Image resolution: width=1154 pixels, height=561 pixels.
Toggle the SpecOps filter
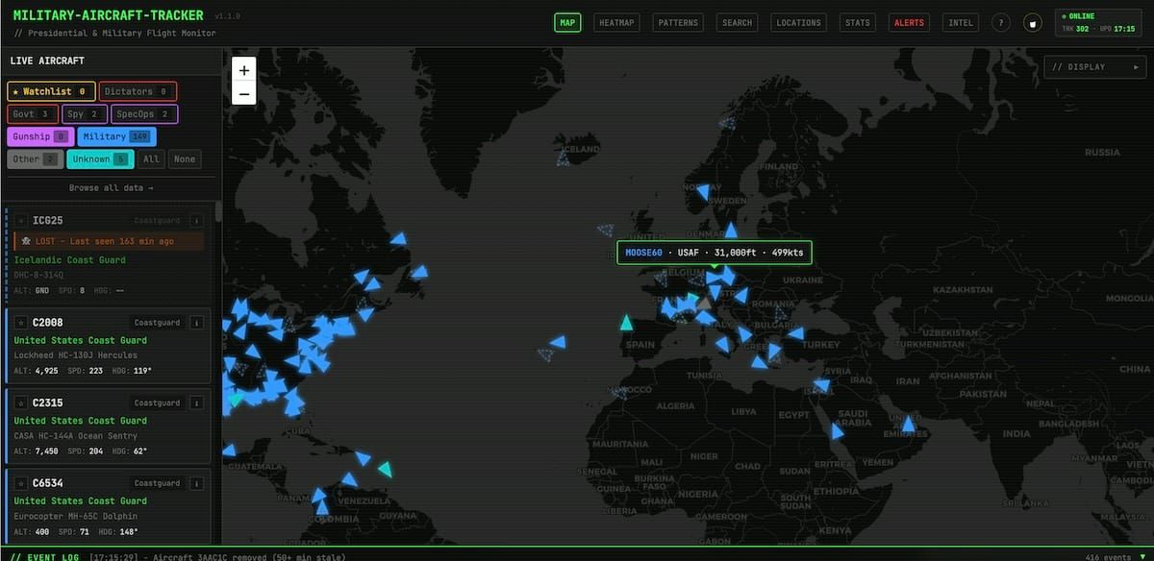(x=144, y=114)
